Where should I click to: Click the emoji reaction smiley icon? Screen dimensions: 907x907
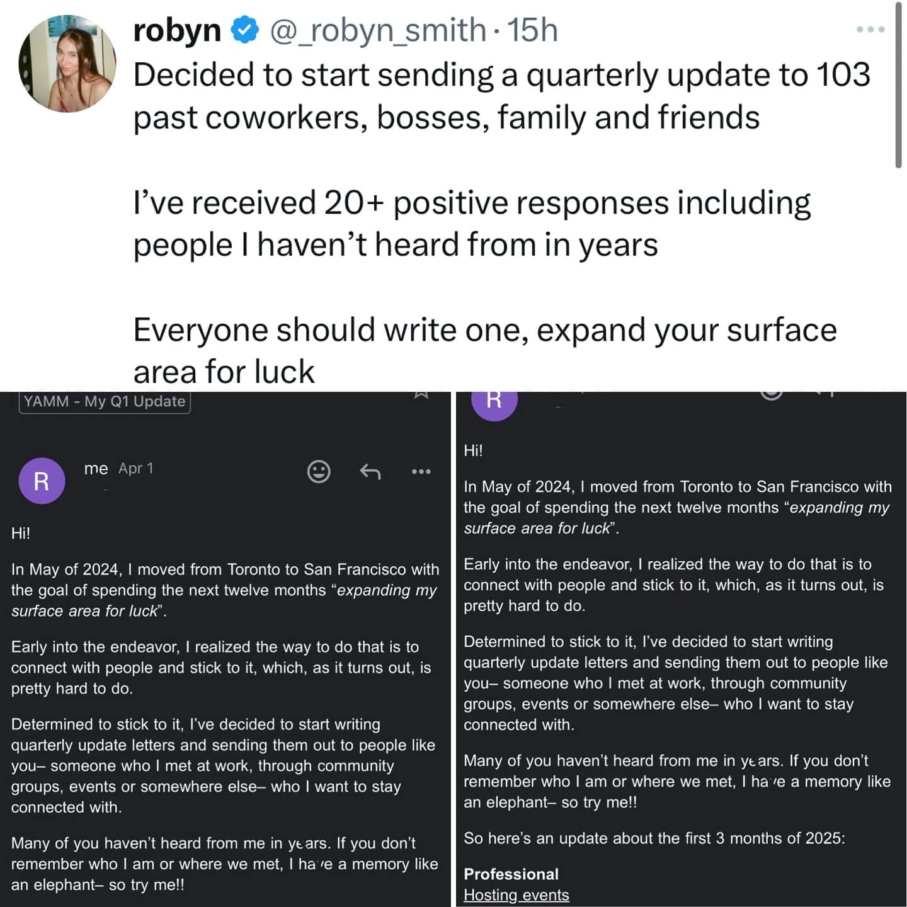pos(319,471)
